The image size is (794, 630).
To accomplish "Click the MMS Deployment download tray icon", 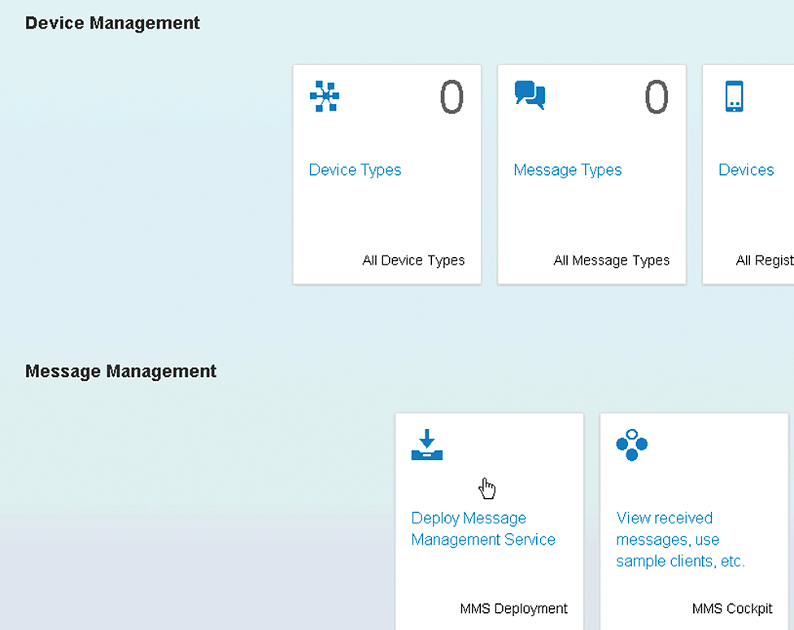I will click(426, 444).
